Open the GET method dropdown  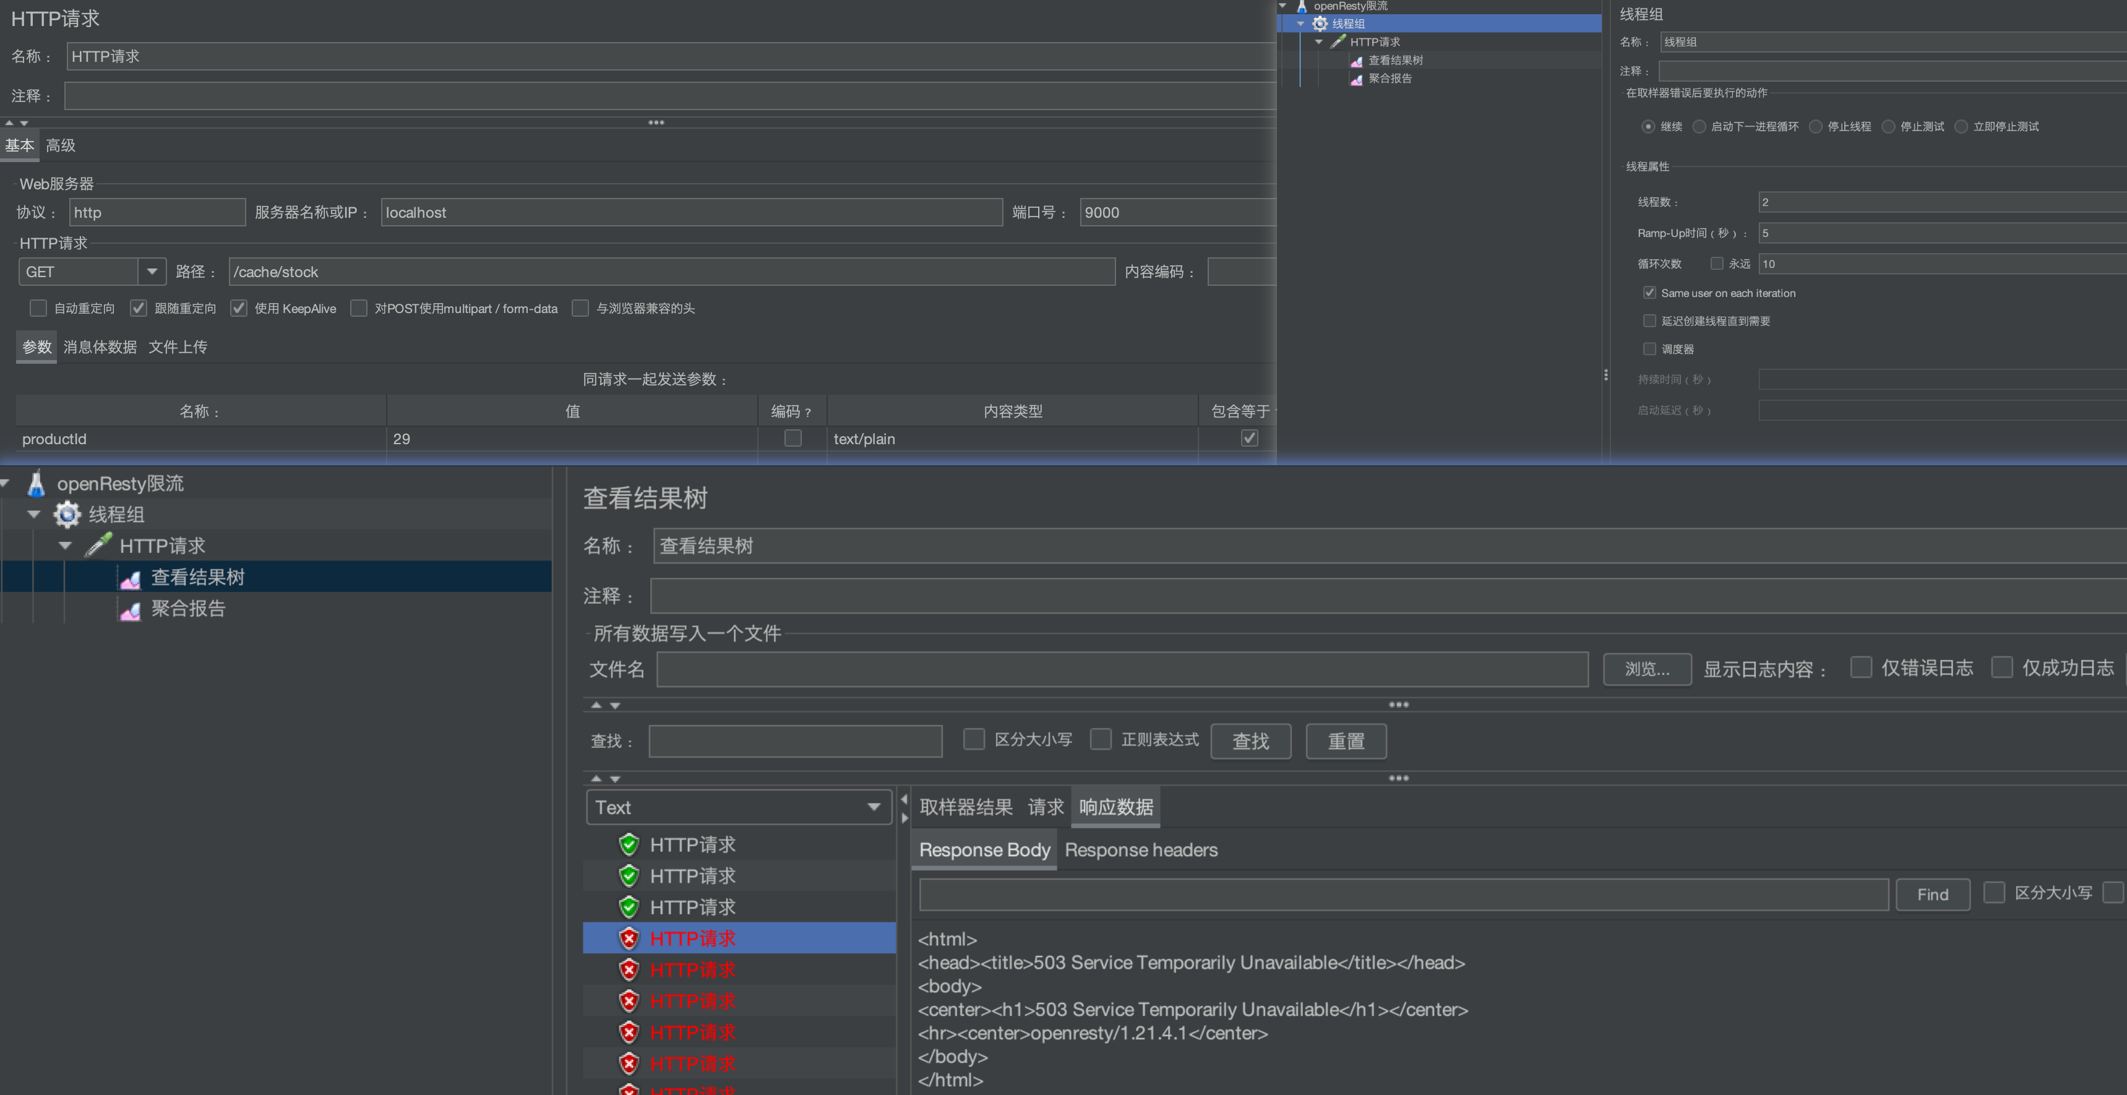tap(152, 271)
